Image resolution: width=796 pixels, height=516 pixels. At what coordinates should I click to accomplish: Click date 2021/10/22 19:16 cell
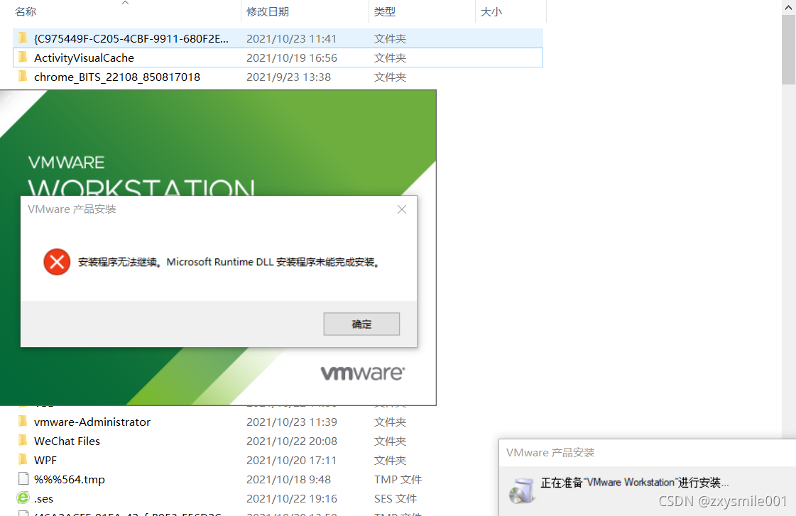(x=291, y=499)
